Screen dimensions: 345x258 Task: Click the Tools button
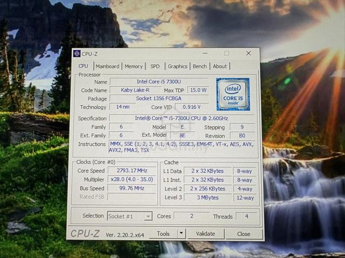coord(163,234)
